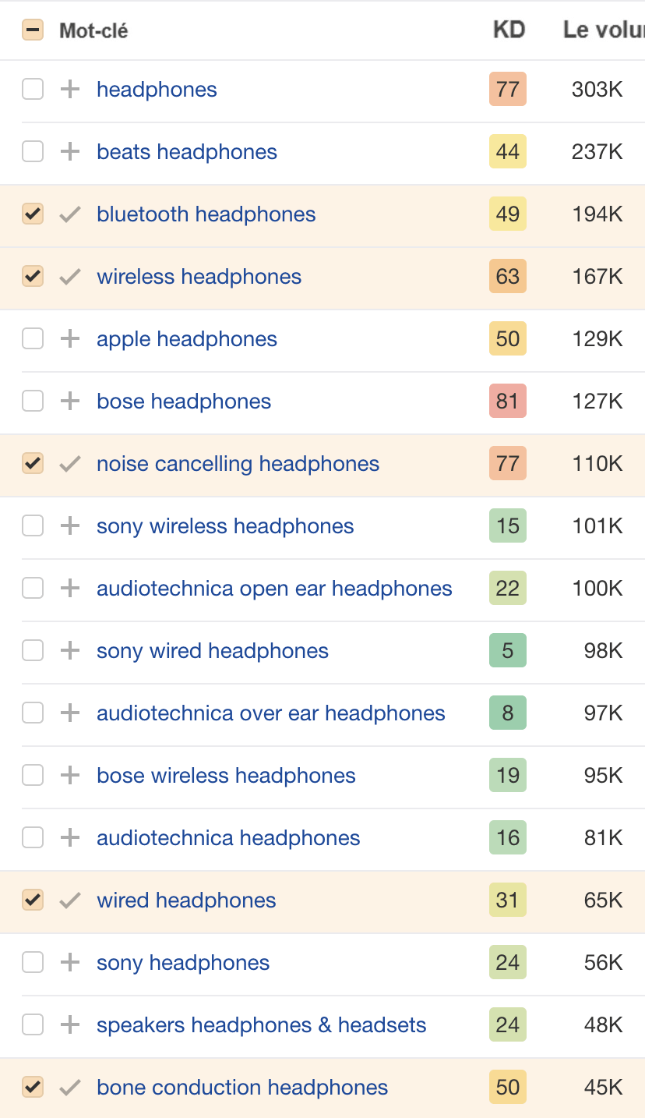Screen dimensions: 645x1118
Task: Click the plus icon beside audiotechnica headphones
Action: tap(69, 837)
